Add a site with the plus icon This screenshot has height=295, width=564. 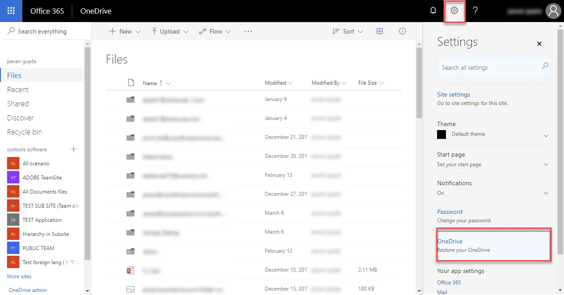pos(74,149)
